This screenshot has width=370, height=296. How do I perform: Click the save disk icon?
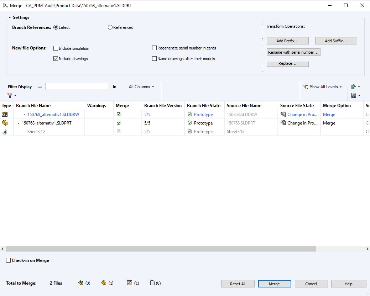tap(353, 95)
